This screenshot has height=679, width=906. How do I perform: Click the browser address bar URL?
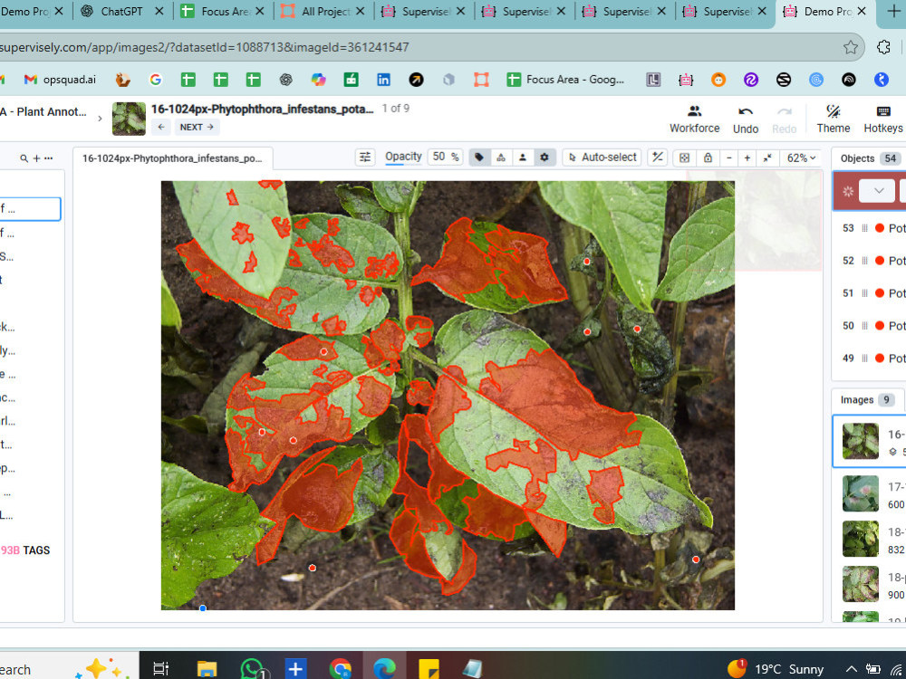pyautogui.click(x=205, y=47)
